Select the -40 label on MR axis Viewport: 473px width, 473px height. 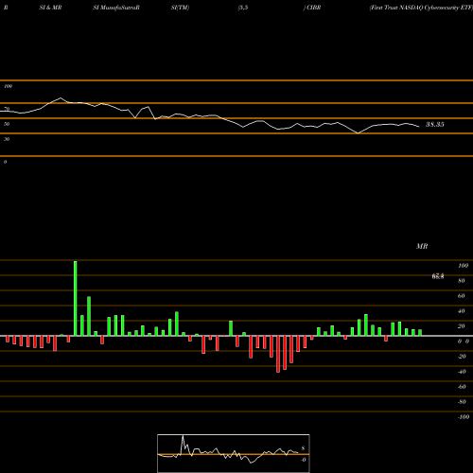(x=462, y=372)
